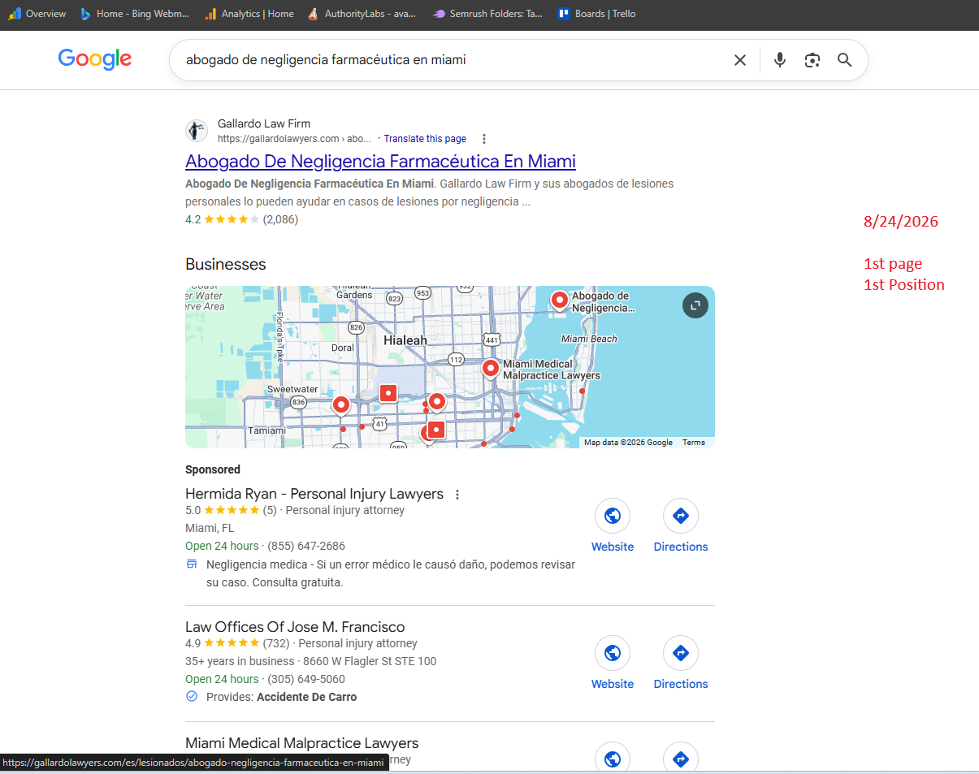Click the Doral label on the map
Screen dimensions: 979x774
pyautogui.click(x=343, y=348)
